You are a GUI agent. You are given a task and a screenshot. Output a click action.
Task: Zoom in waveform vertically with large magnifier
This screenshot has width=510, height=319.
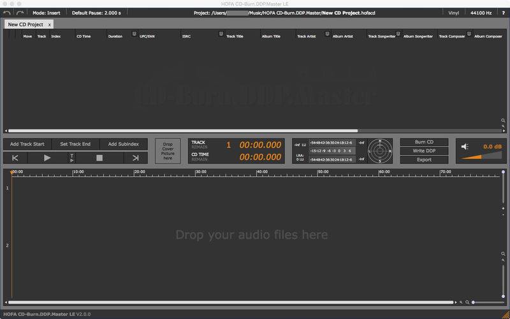click(503, 253)
